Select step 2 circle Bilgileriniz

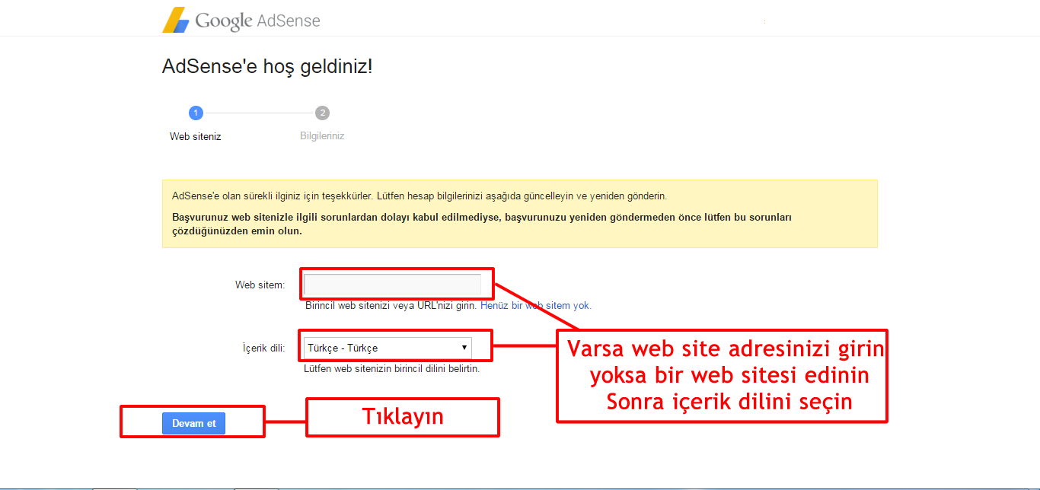tap(323, 113)
